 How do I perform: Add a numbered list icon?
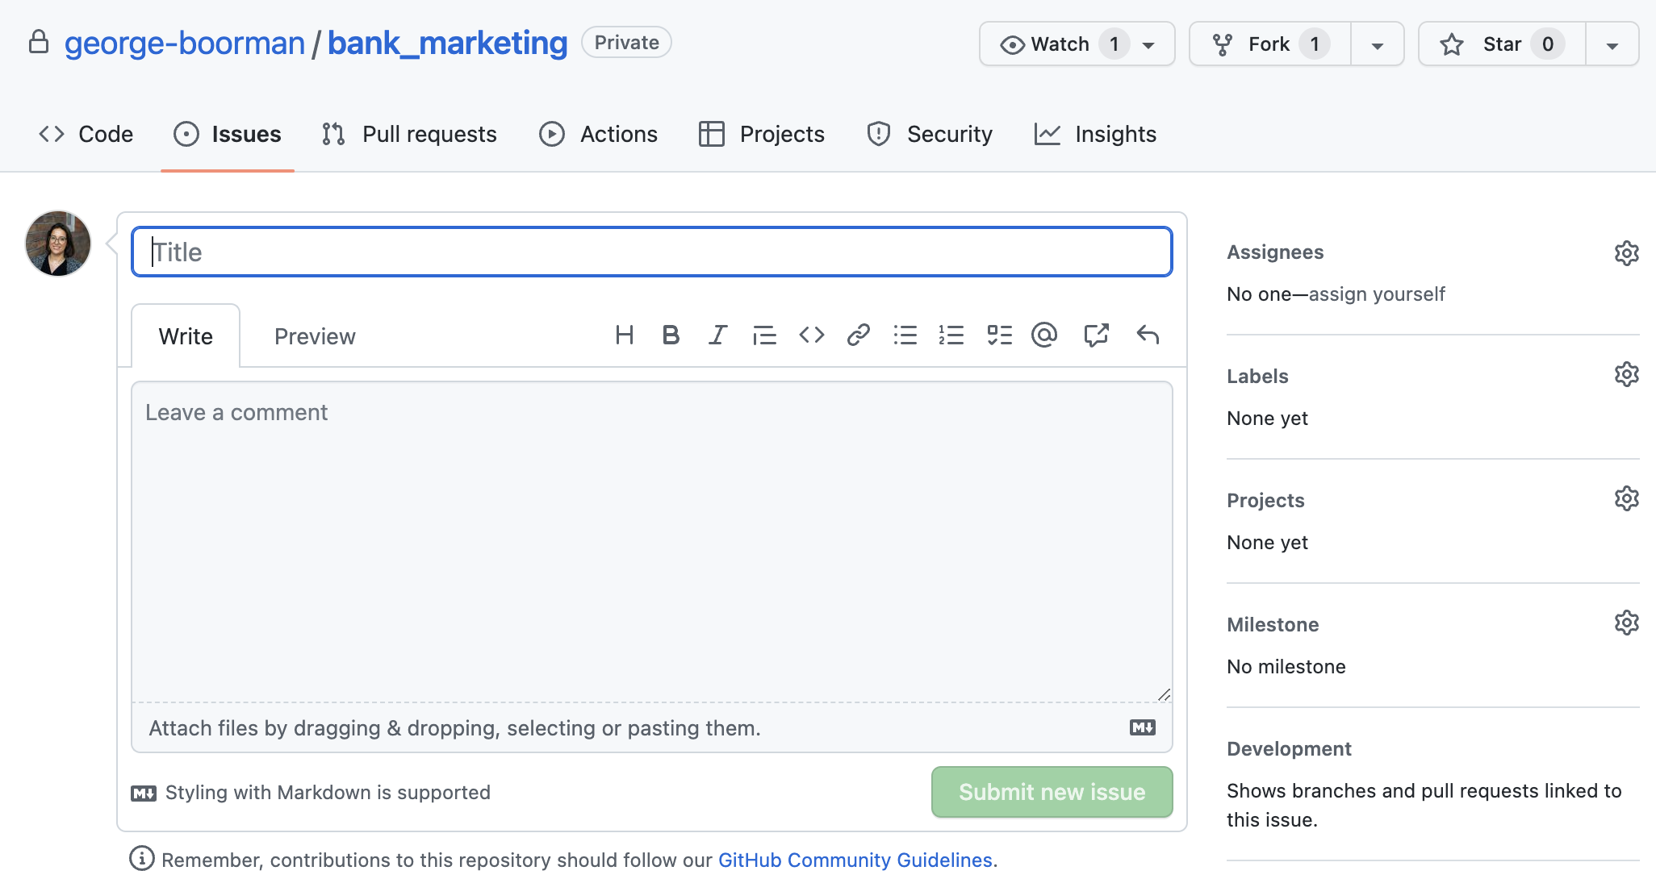[x=951, y=335]
